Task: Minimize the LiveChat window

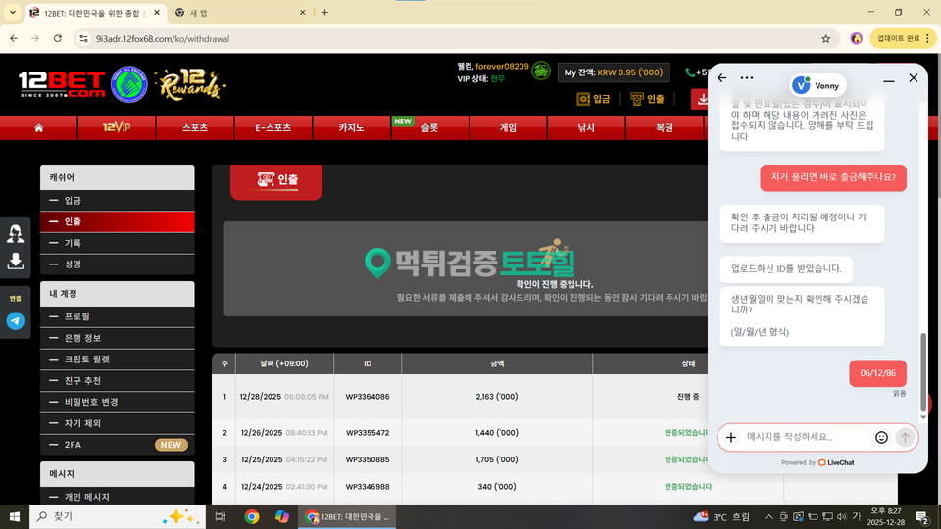Action: (889, 78)
